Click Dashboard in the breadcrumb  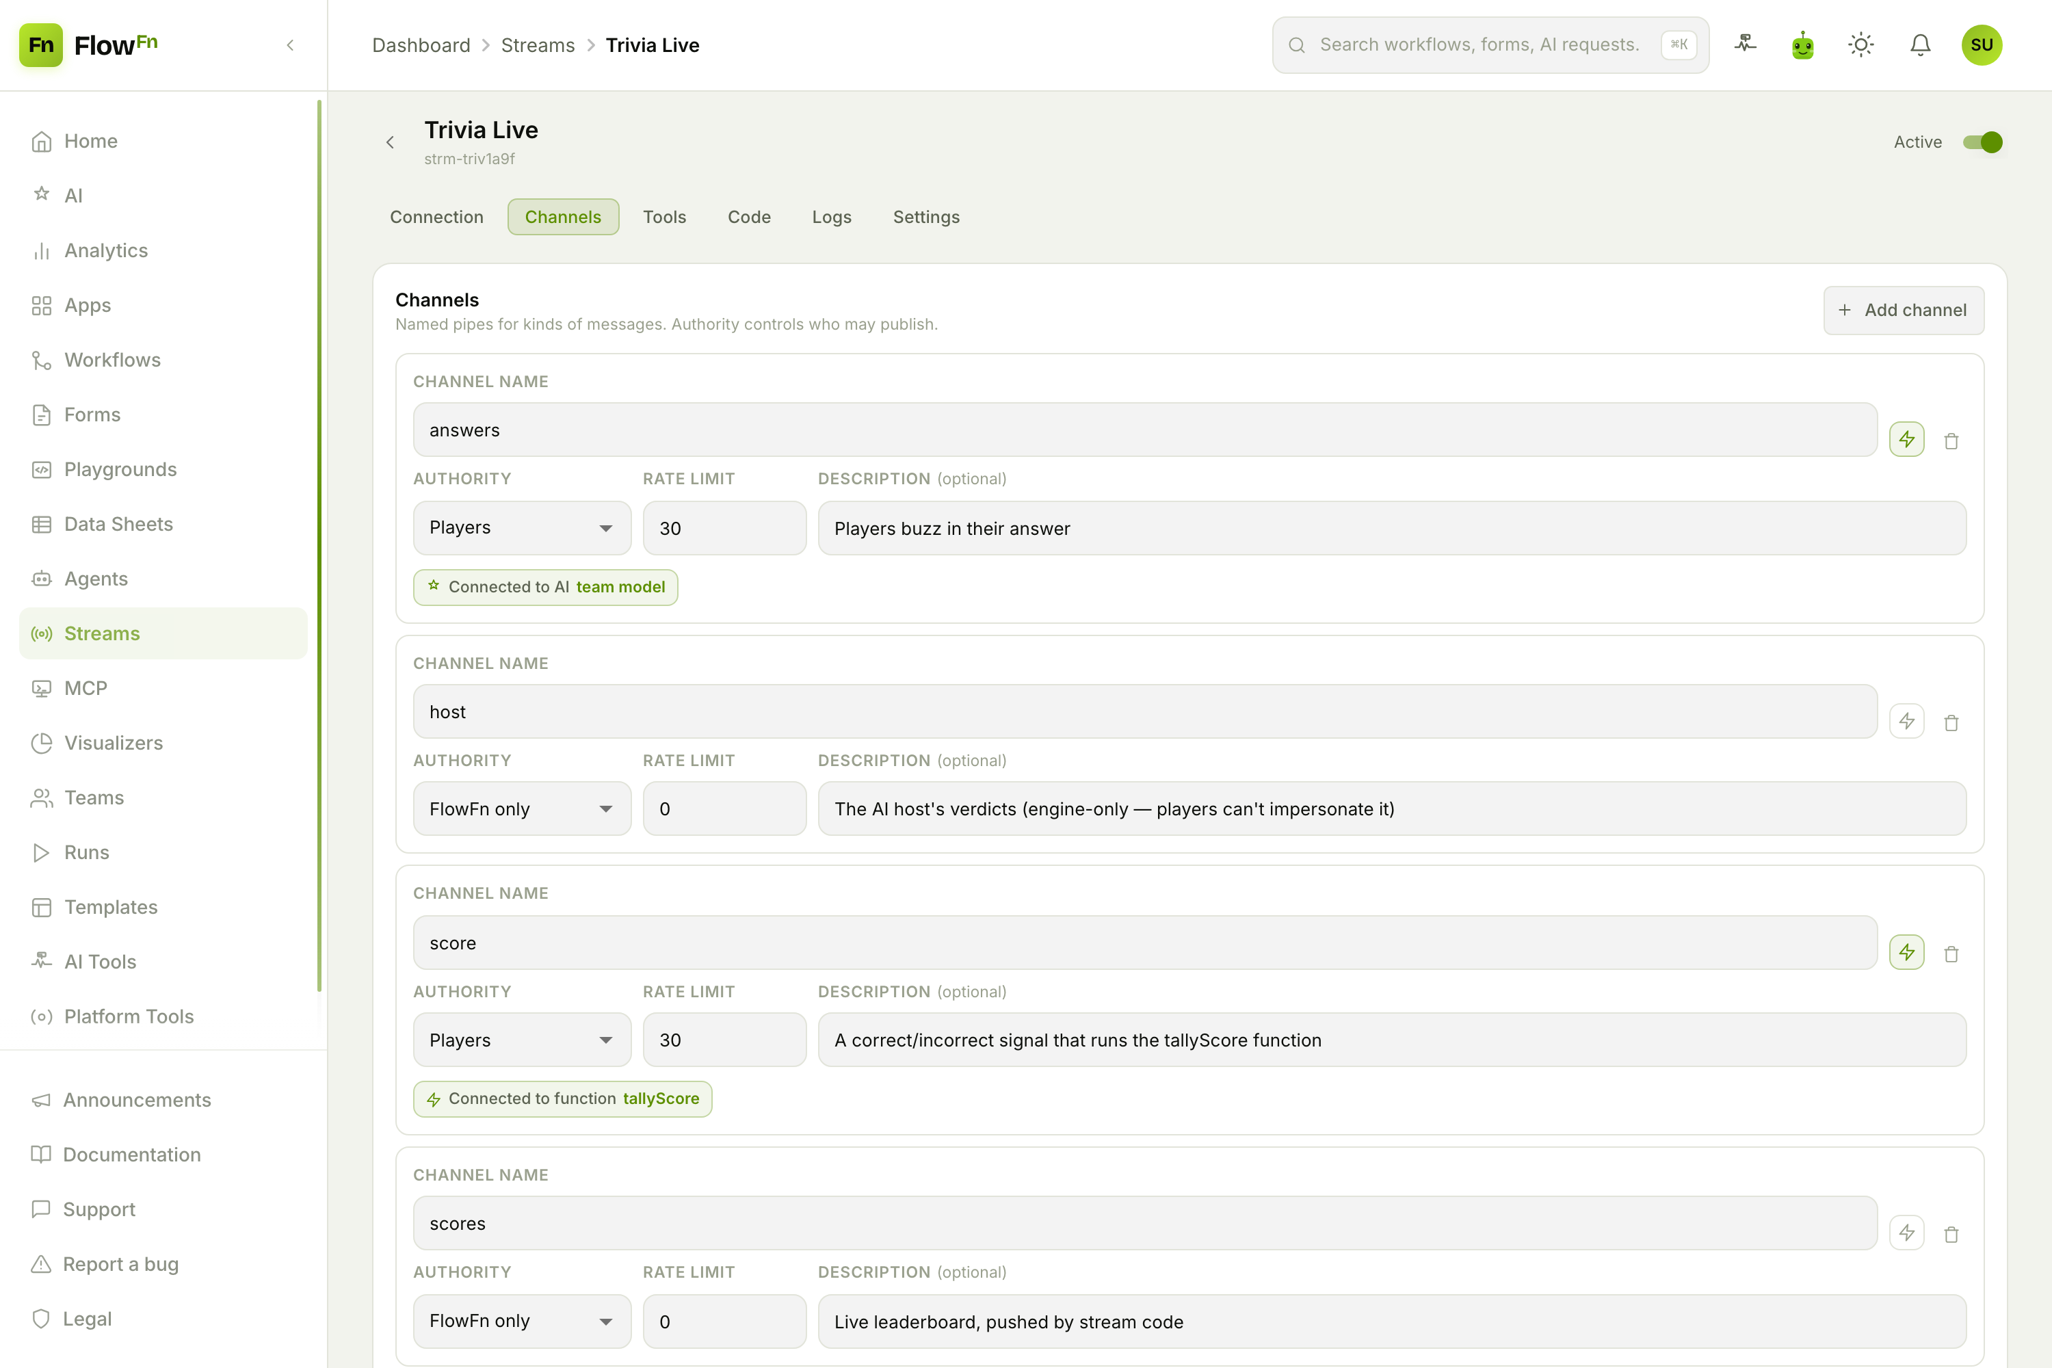(421, 45)
